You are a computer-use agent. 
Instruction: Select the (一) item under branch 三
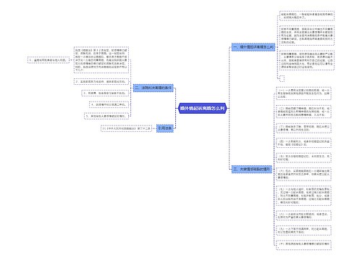coord(303,94)
